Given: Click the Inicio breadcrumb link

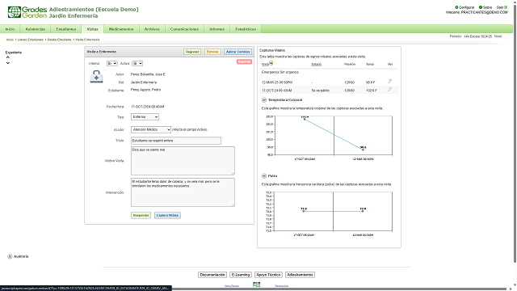Looking at the screenshot, I should [x=10, y=40].
